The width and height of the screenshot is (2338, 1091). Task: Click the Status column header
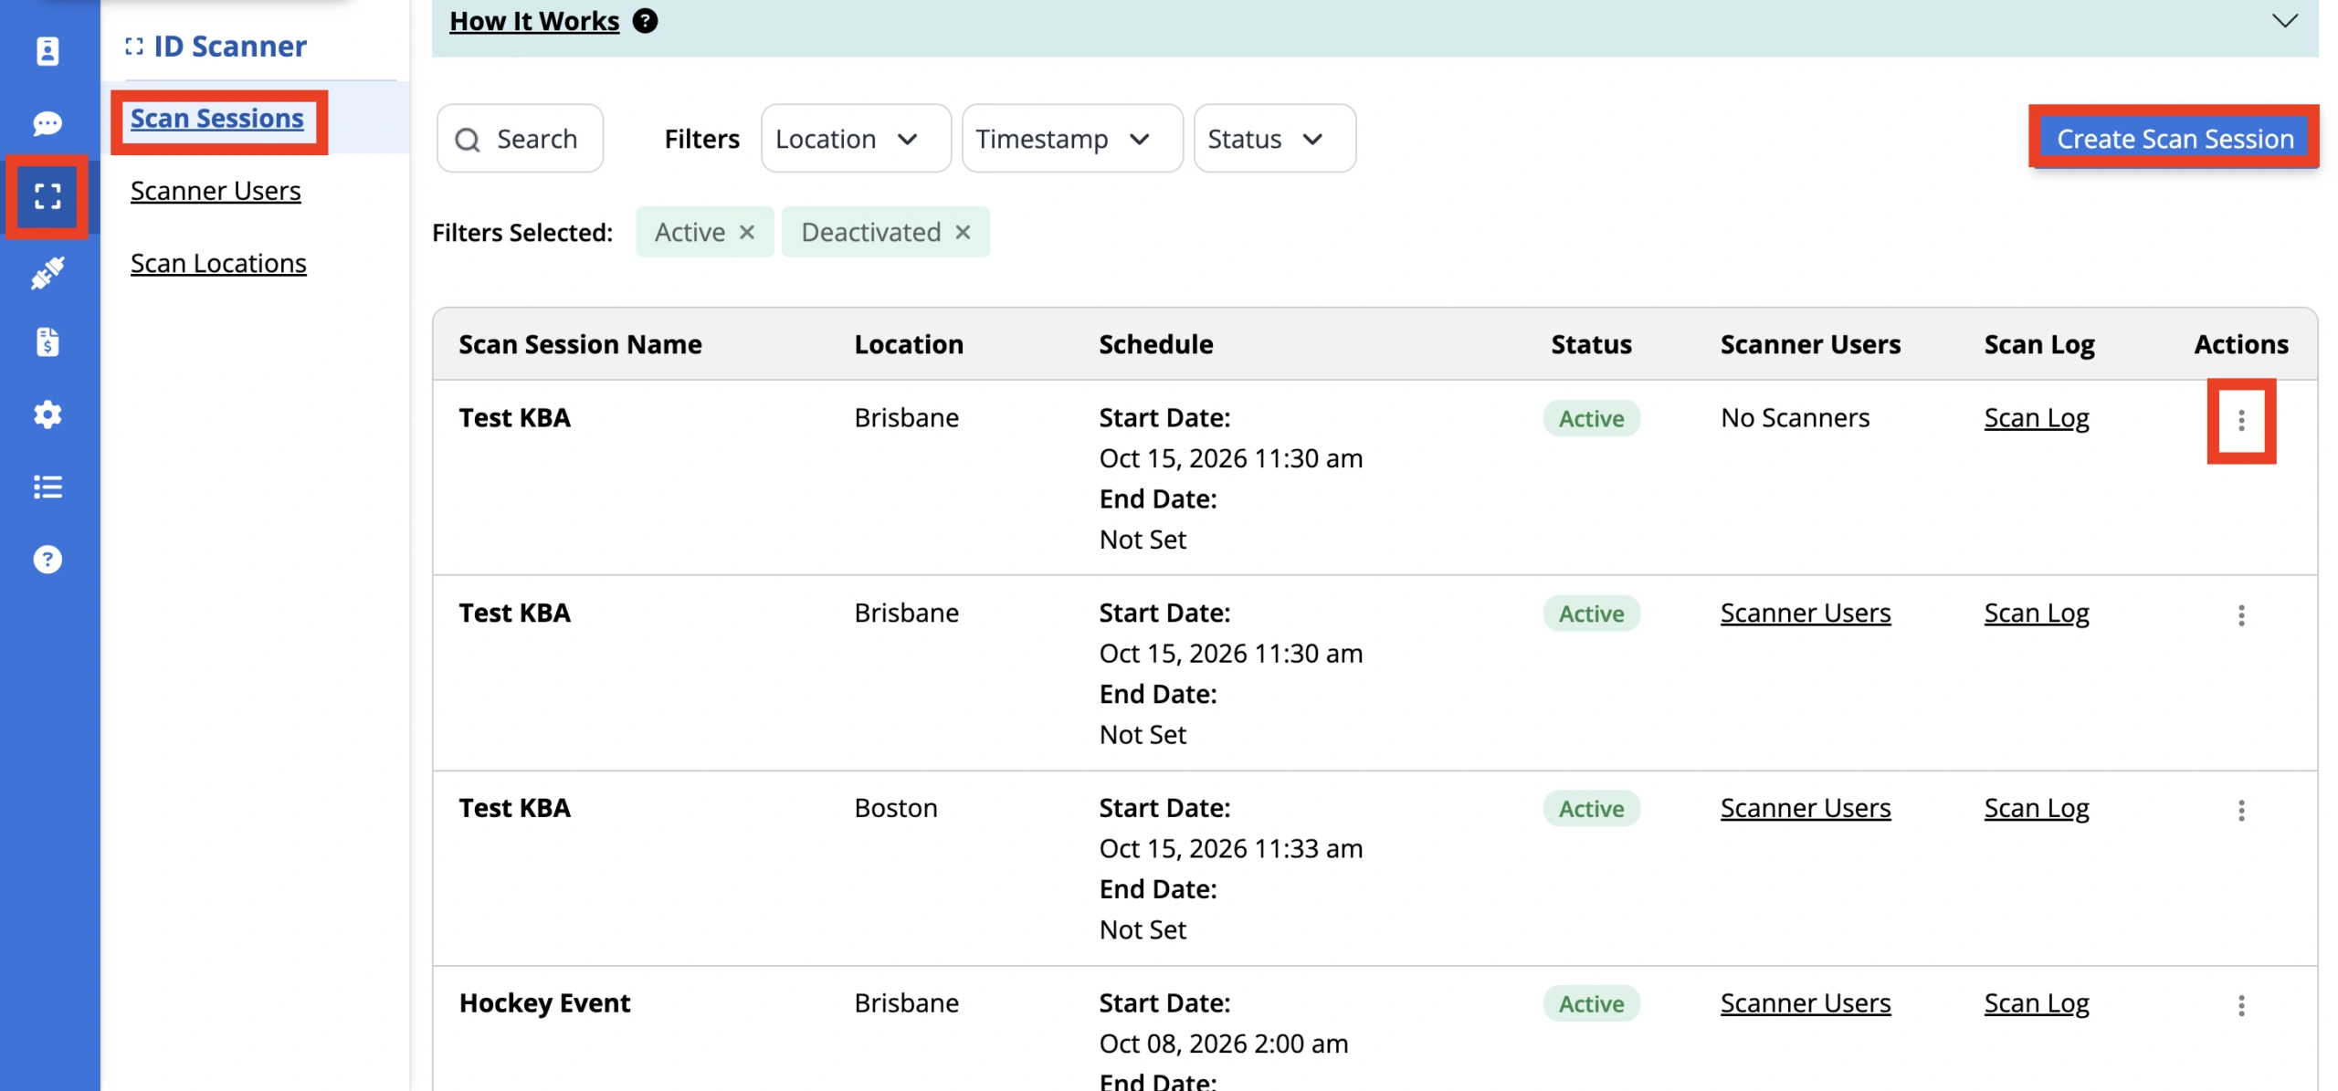pos(1591,344)
